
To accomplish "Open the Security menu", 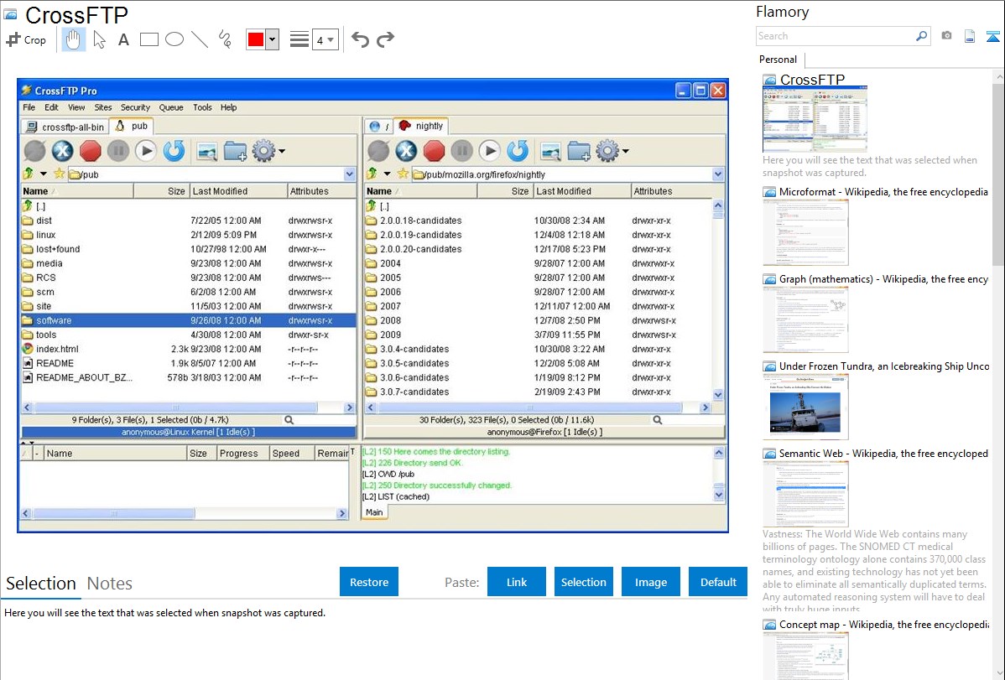I will point(135,107).
